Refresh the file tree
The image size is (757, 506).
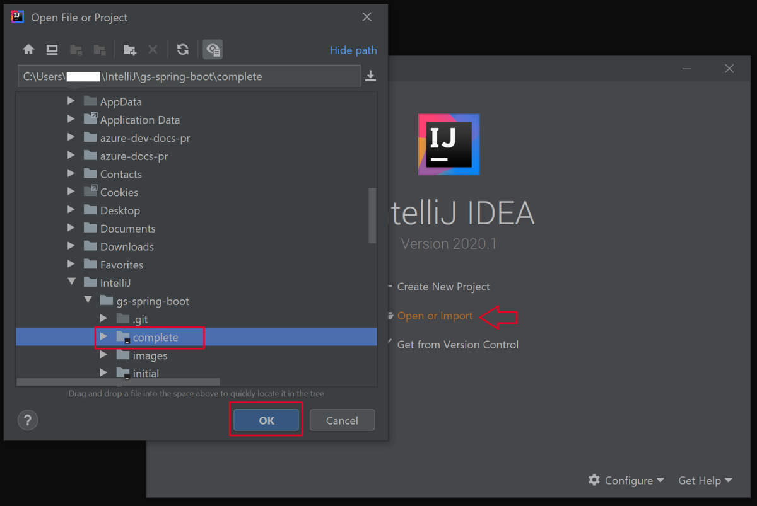point(183,50)
